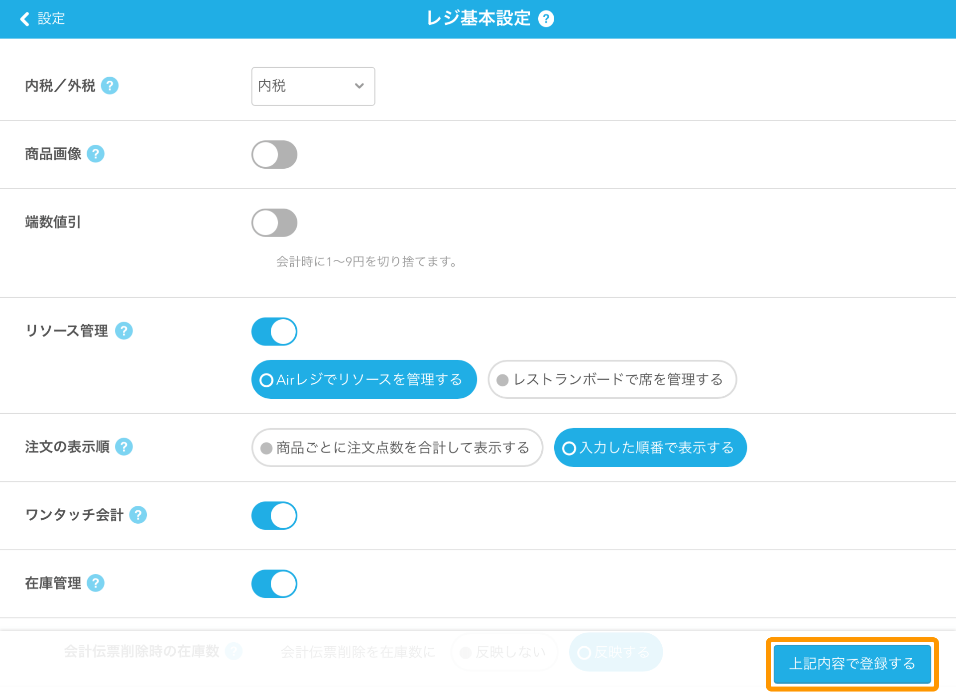
Task: Click the レジ基本設定 page title
Action: (x=478, y=18)
